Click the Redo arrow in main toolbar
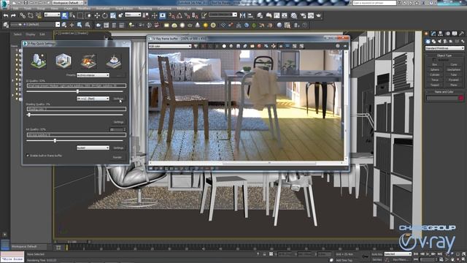The height and width of the screenshot is (263, 467). [13, 15]
